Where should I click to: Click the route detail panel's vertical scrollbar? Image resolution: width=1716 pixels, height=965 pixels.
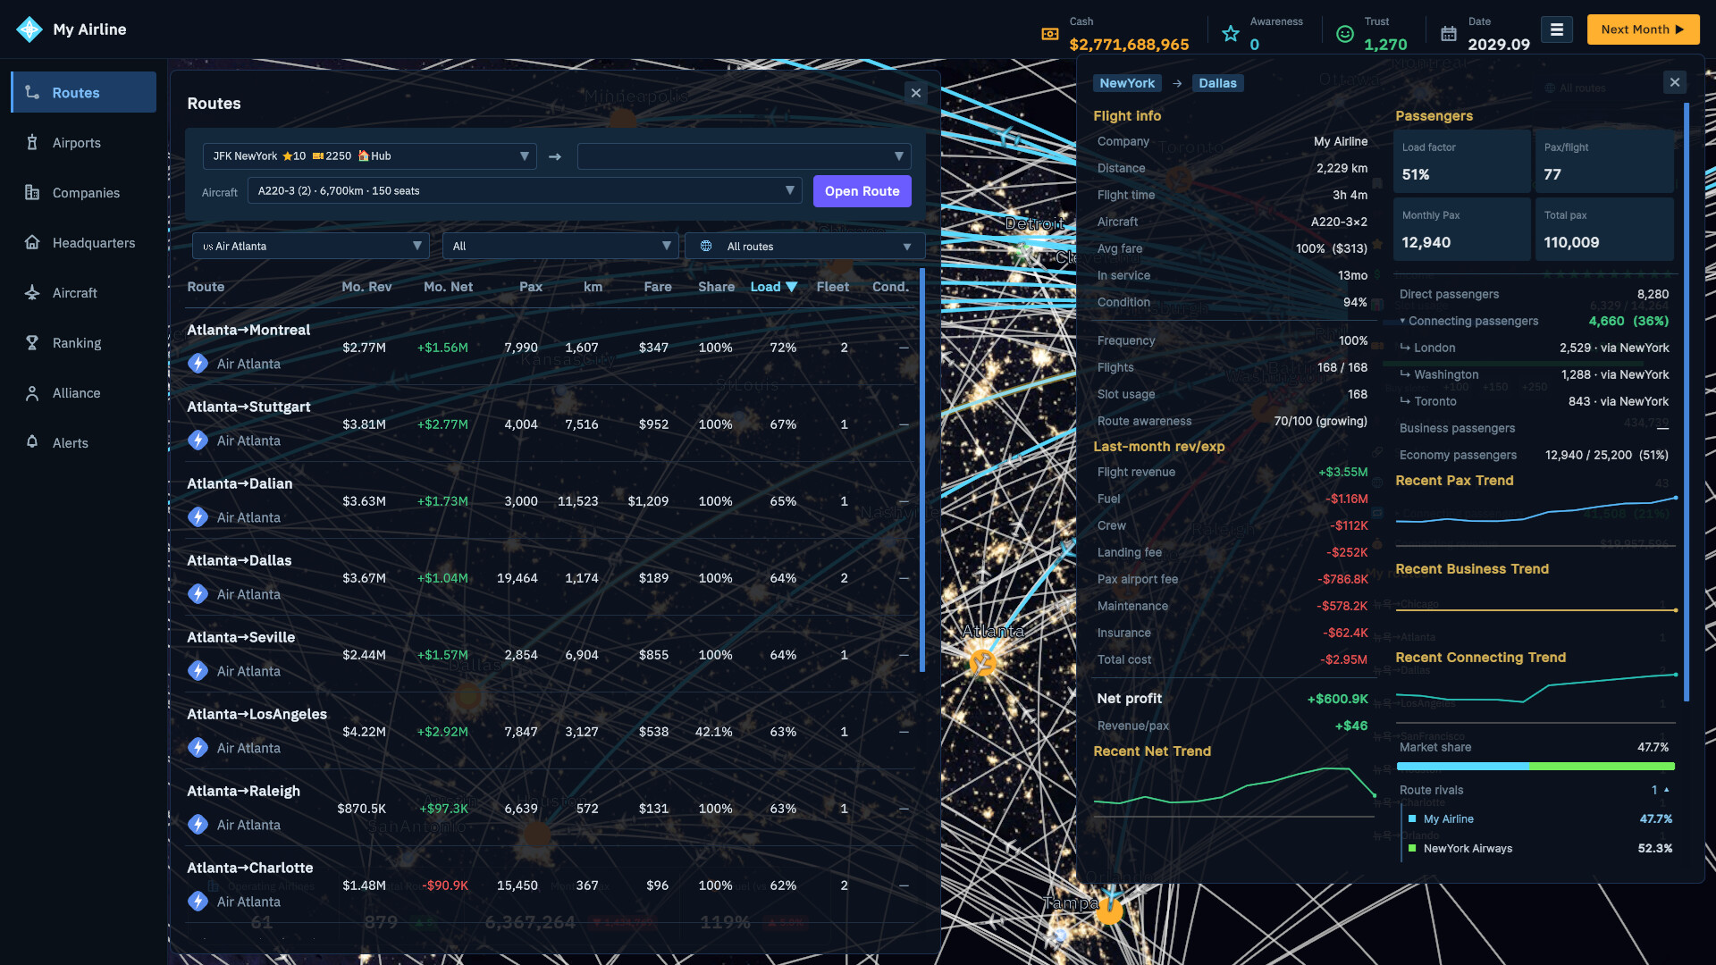pos(1687,402)
